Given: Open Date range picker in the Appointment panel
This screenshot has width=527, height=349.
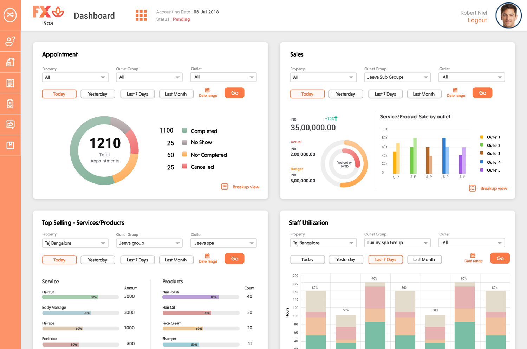Looking at the screenshot, I should click(208, 92).
